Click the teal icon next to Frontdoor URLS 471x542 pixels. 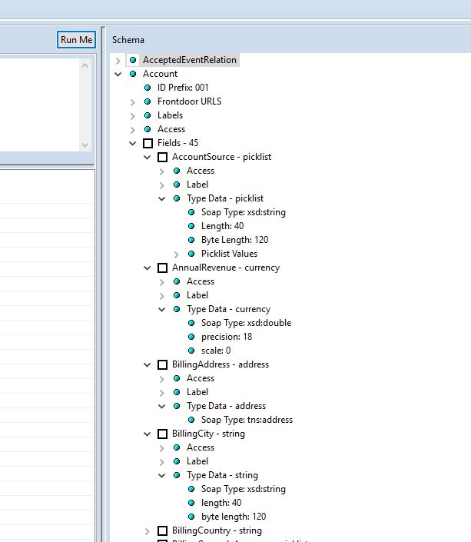point(148,101)
